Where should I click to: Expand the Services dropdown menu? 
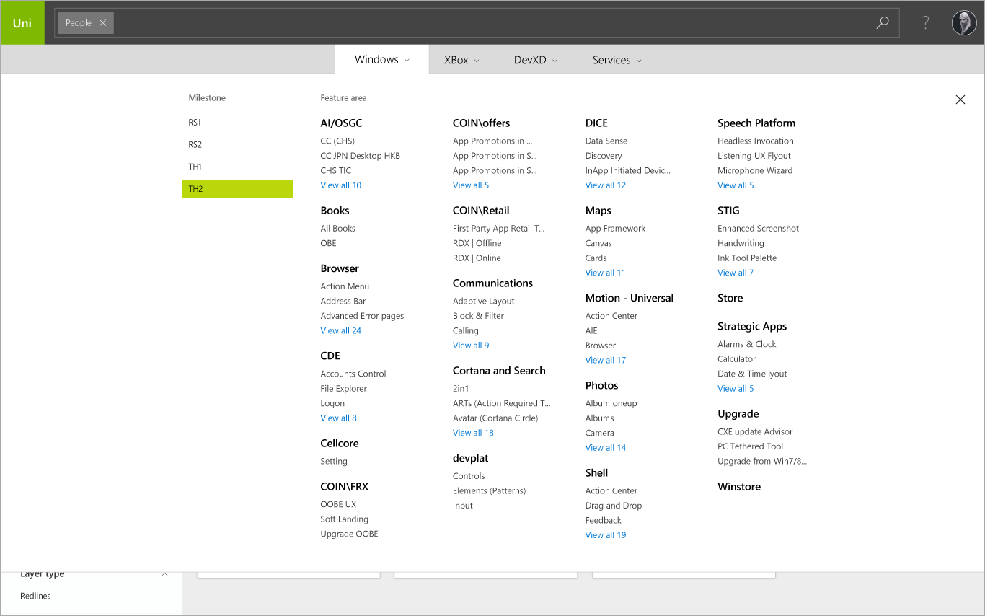click(617, 60)
